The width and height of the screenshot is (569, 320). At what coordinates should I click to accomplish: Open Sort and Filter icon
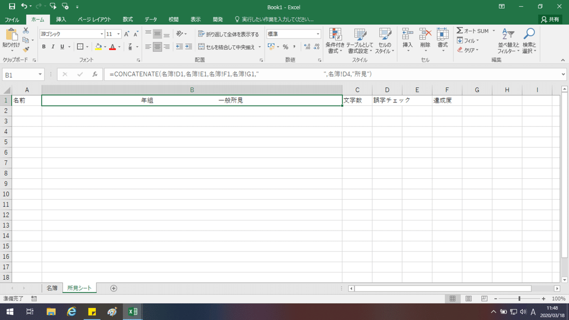point(508,34)
